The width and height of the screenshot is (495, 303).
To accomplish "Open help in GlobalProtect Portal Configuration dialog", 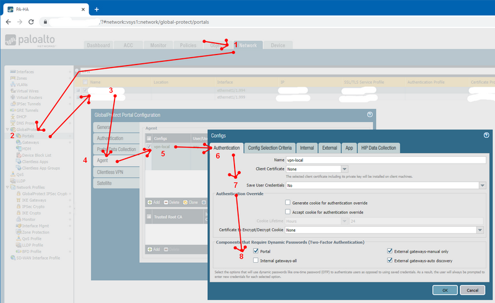I will coord(369,115).
